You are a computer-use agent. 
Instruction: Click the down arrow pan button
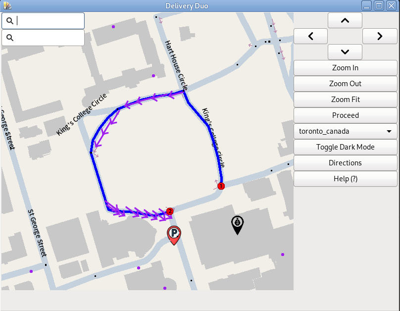coord(345,52)
